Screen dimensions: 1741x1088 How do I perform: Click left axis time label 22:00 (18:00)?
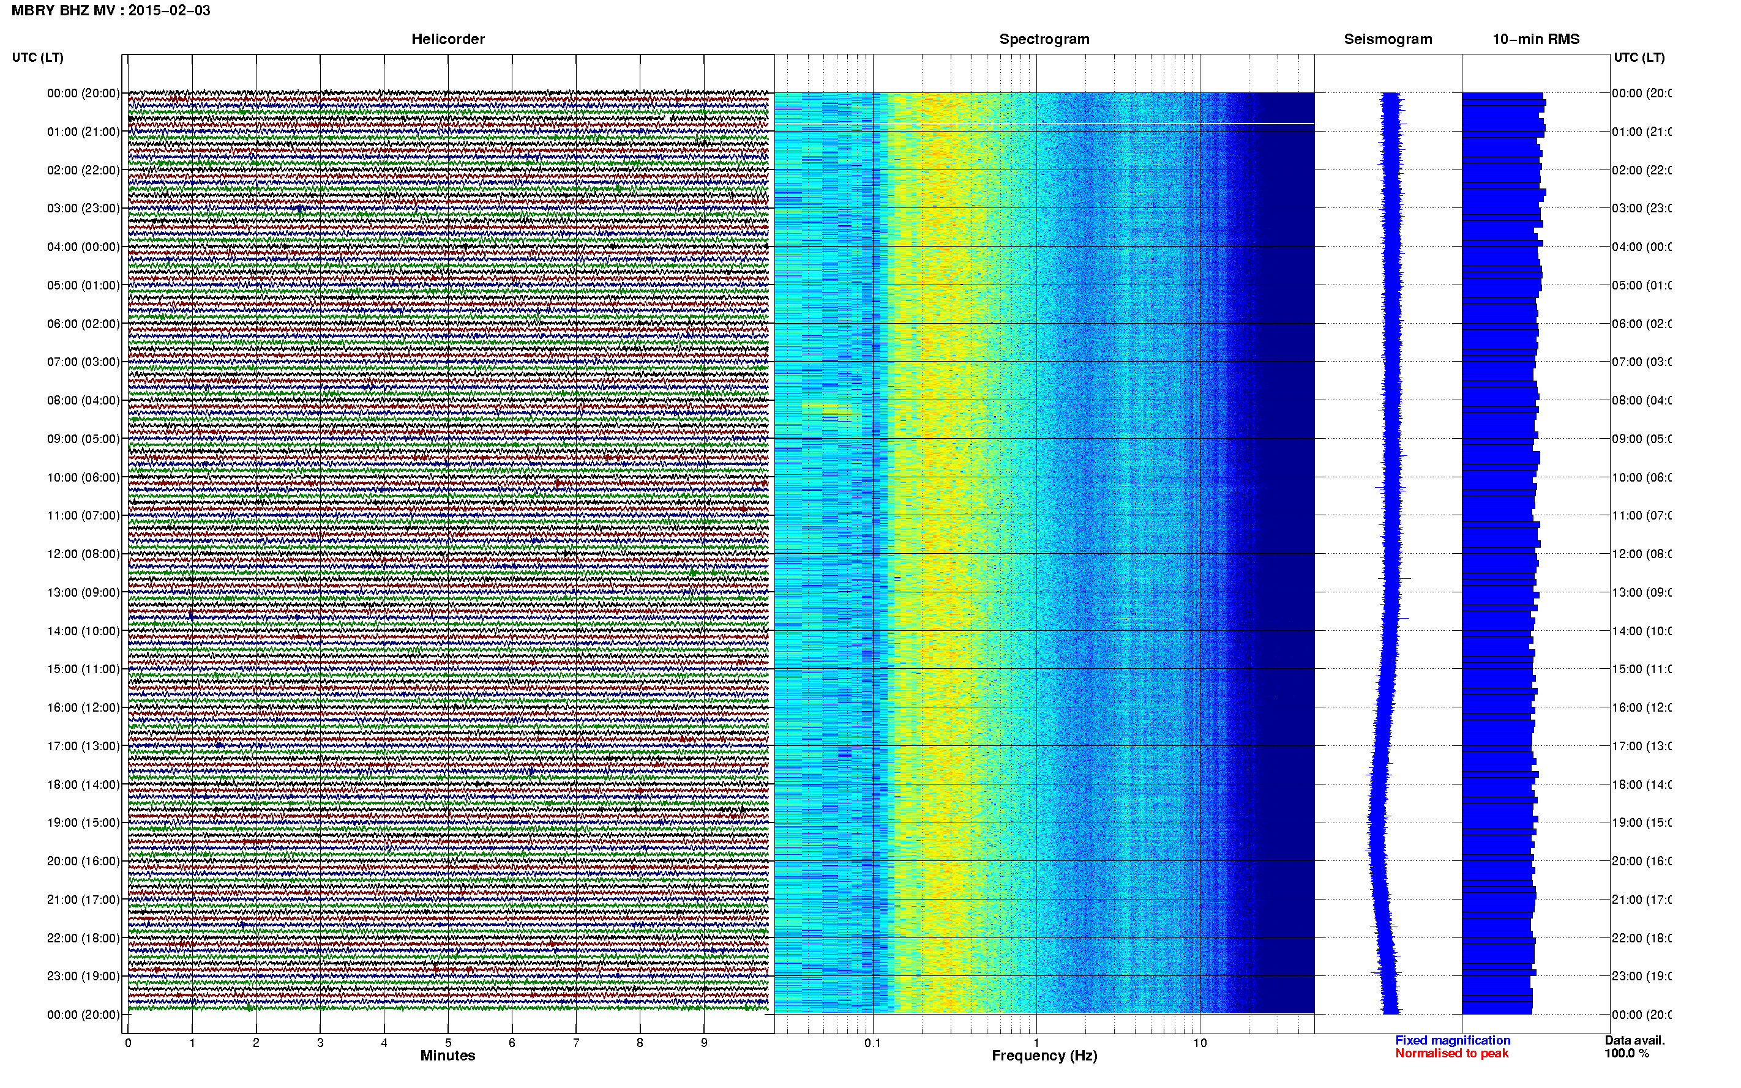(83, 938)
